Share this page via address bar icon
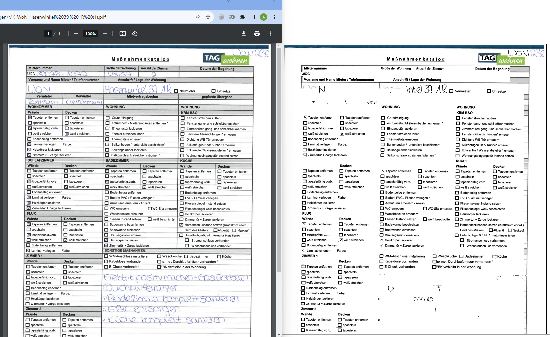Image resolution: width=550 pixels, height=337 pixels. pos(197,17)
